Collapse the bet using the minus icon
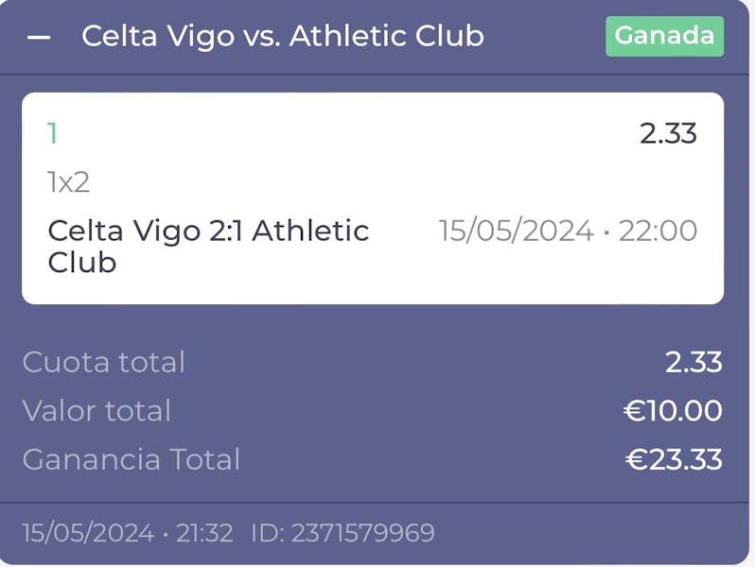 click(39, 37)
